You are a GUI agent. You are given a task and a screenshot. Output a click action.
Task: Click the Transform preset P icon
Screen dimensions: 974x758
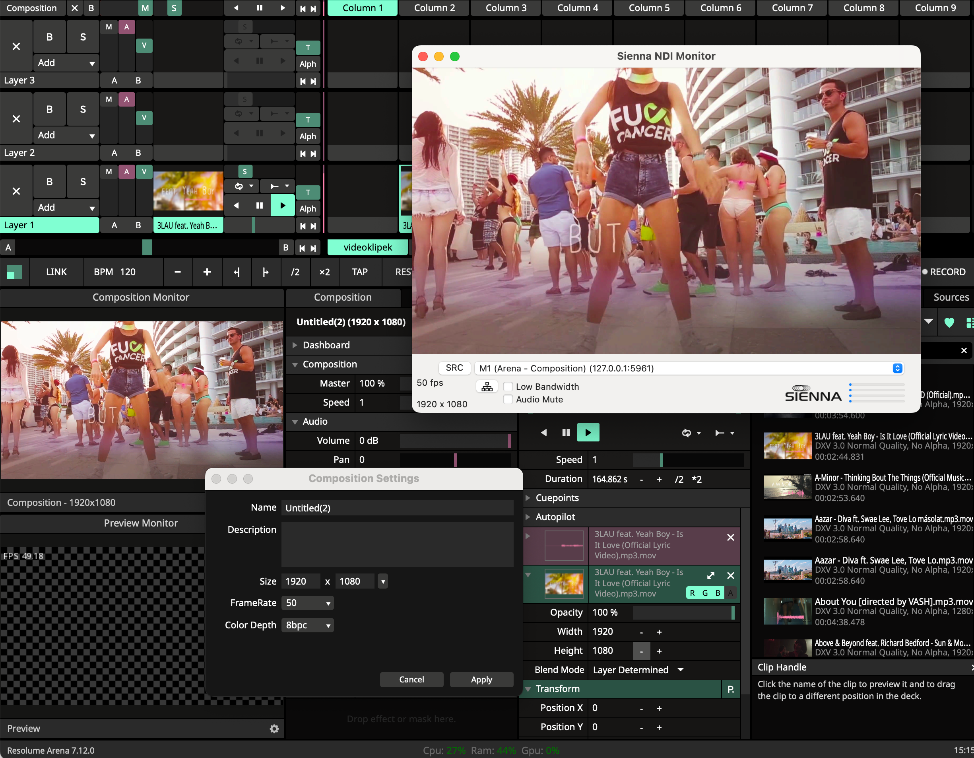click(x=731, y=689)
